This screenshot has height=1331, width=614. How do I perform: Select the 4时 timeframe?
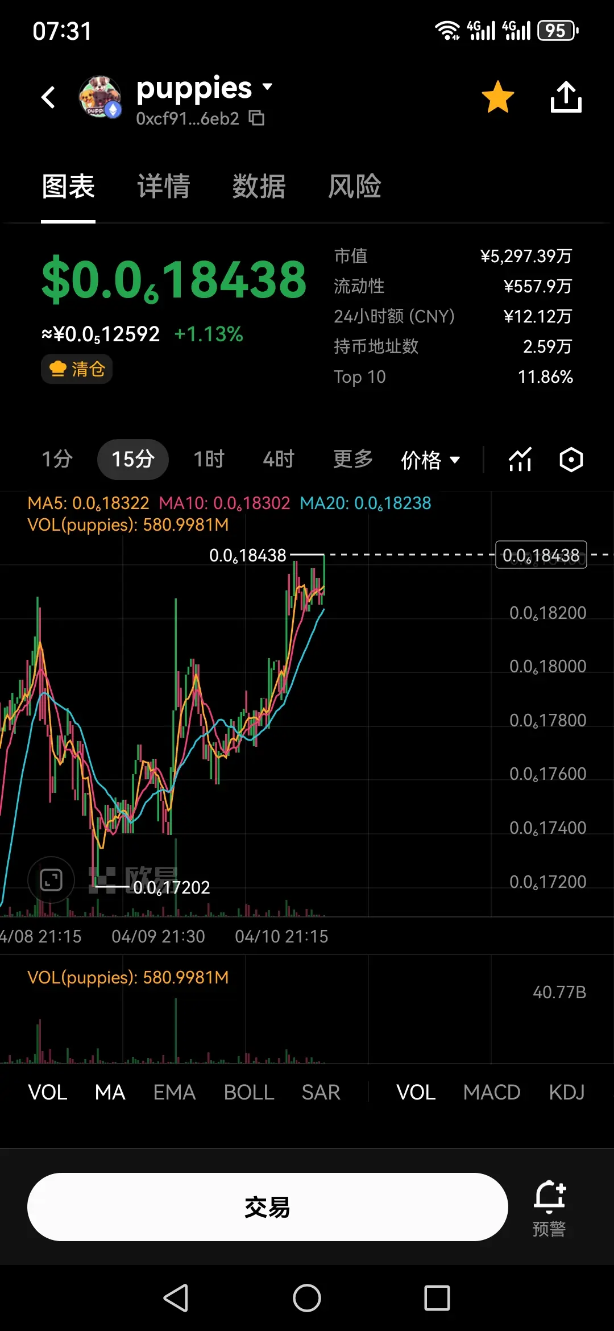pos(279,459)
